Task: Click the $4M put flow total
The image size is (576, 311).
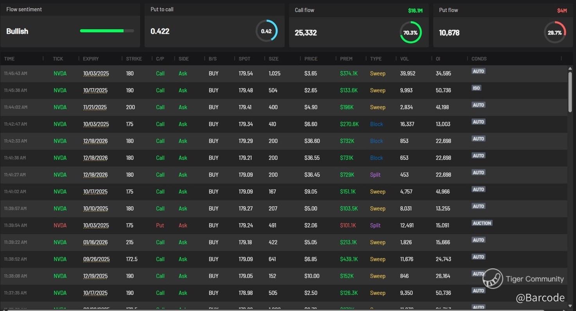Action: click(562, 11)
